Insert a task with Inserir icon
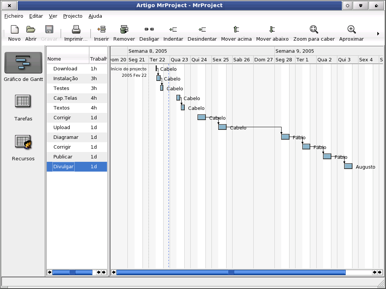The image size is (386, 289). tap(101, 29)
